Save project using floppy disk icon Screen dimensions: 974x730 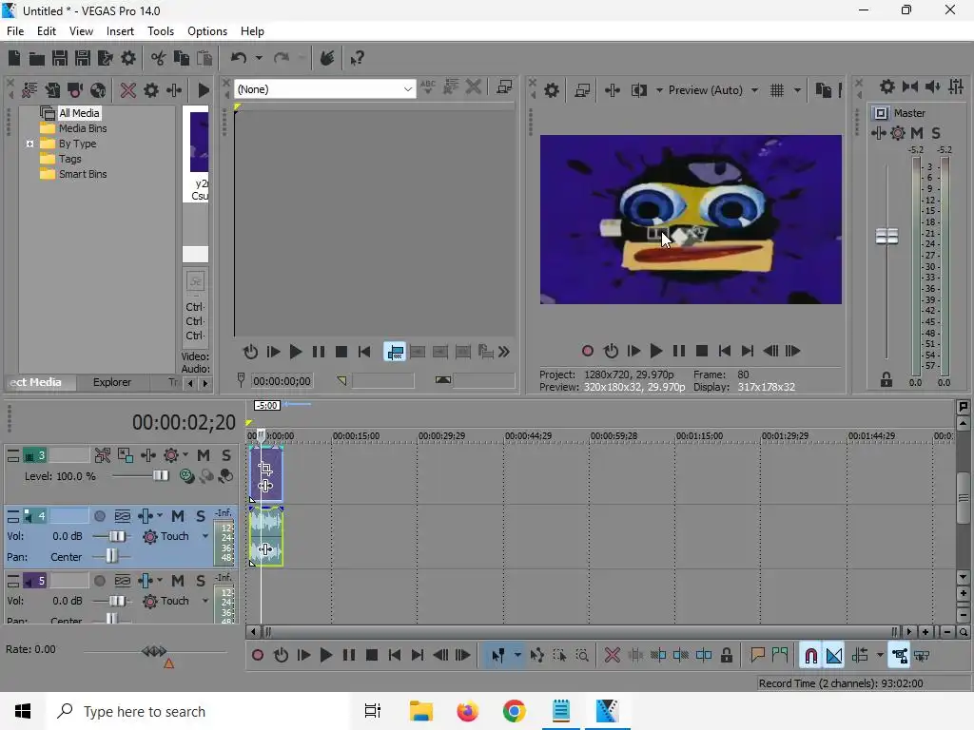(x=60, y=58)
